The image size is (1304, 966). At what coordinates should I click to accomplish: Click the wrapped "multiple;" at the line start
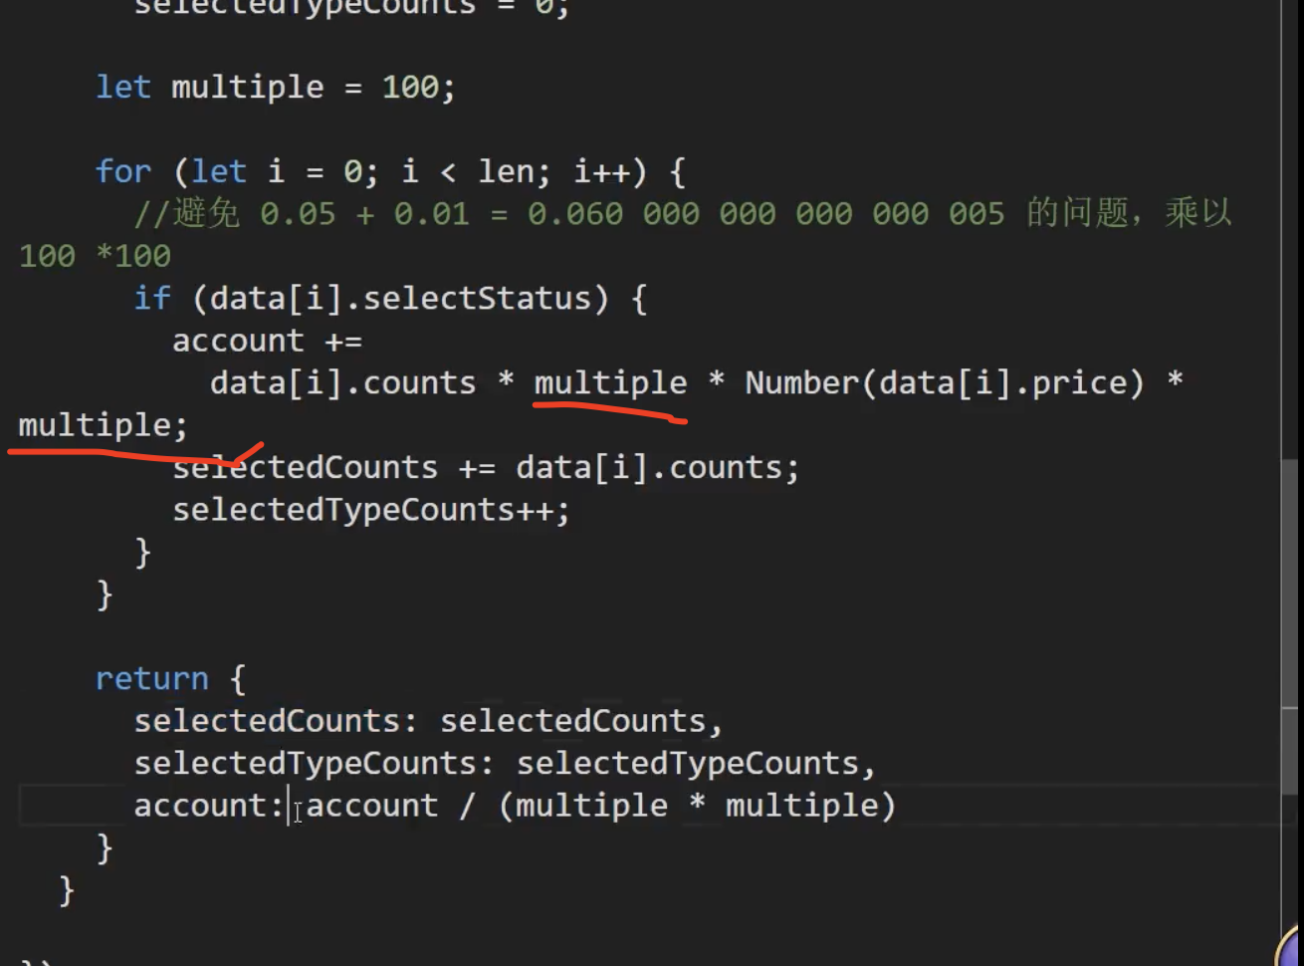click(103, 425)
